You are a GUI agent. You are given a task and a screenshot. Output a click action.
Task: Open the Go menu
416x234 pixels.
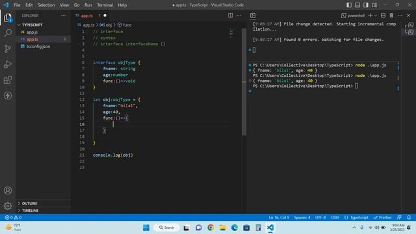77,5
